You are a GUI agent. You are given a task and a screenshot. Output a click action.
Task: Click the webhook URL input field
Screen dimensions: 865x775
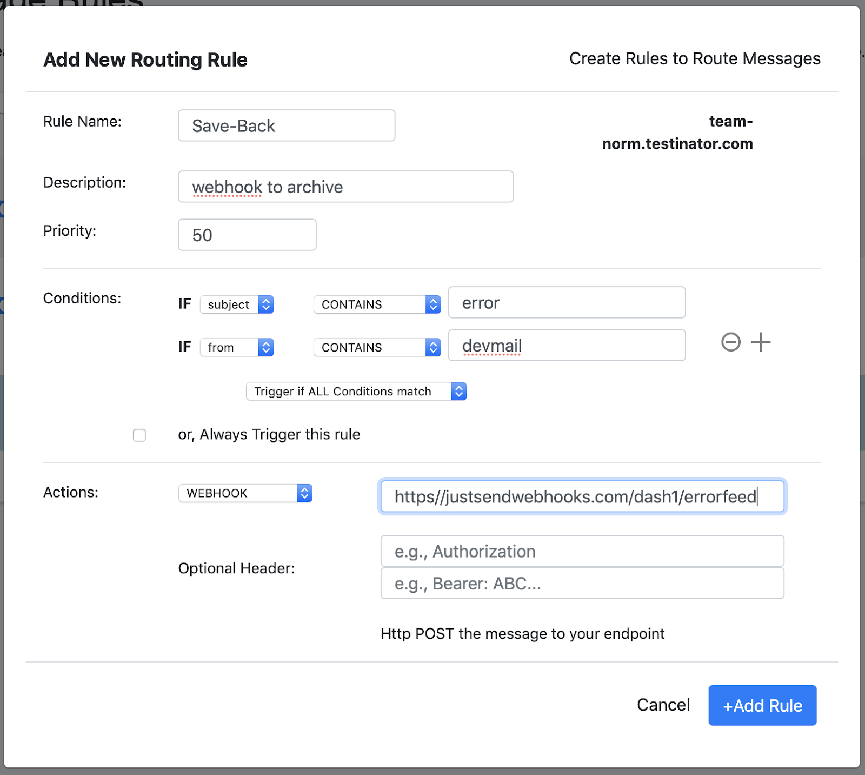(582, 496)
